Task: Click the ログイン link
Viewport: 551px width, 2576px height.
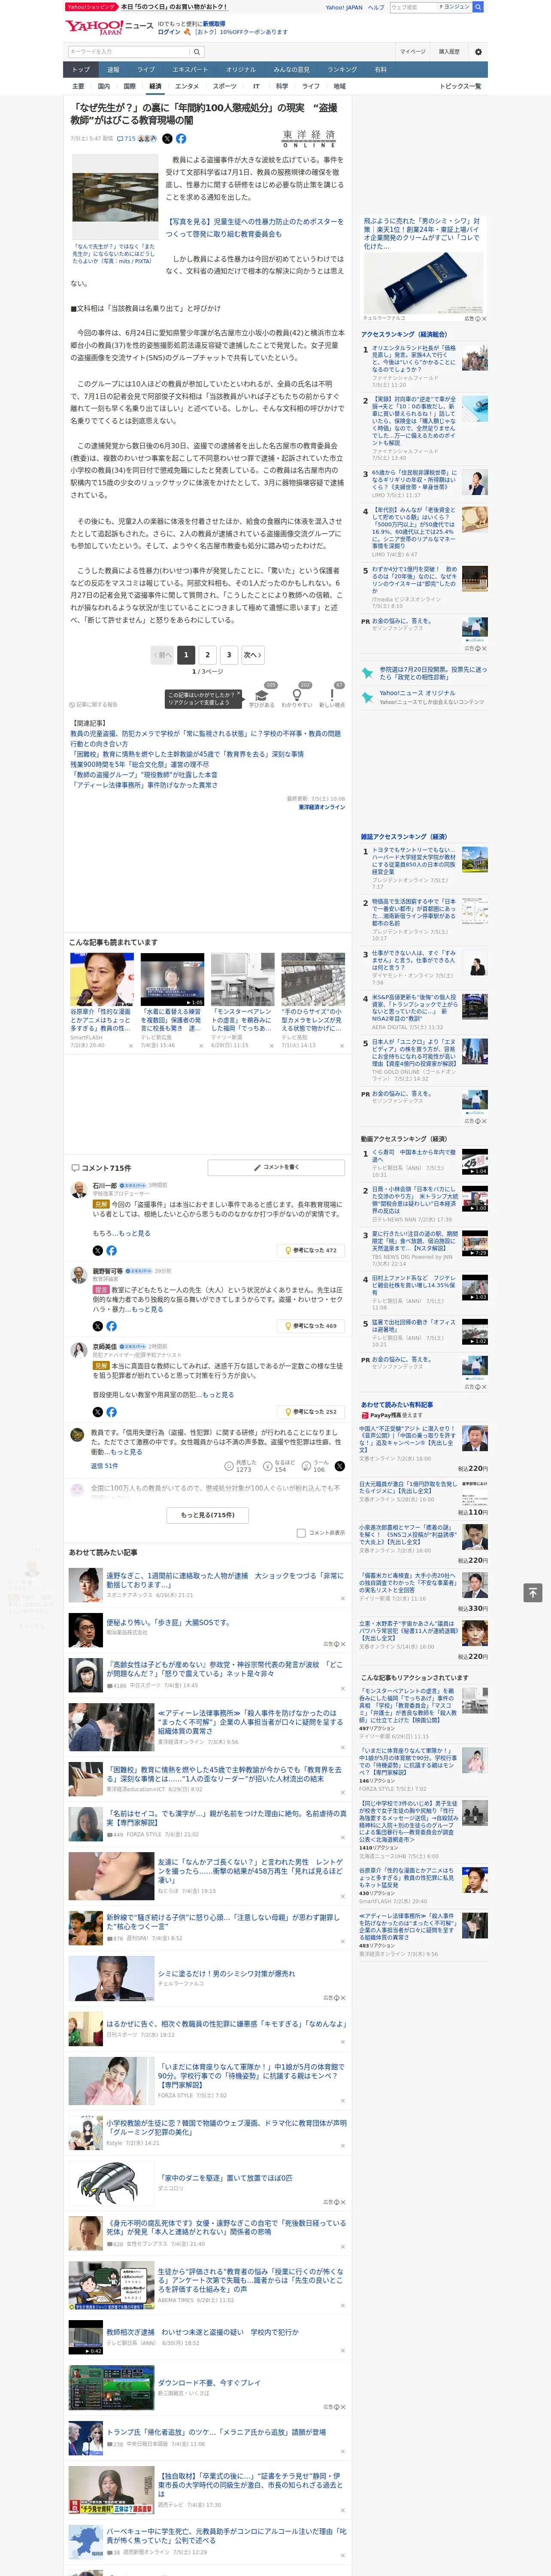Action: point(169,32)
